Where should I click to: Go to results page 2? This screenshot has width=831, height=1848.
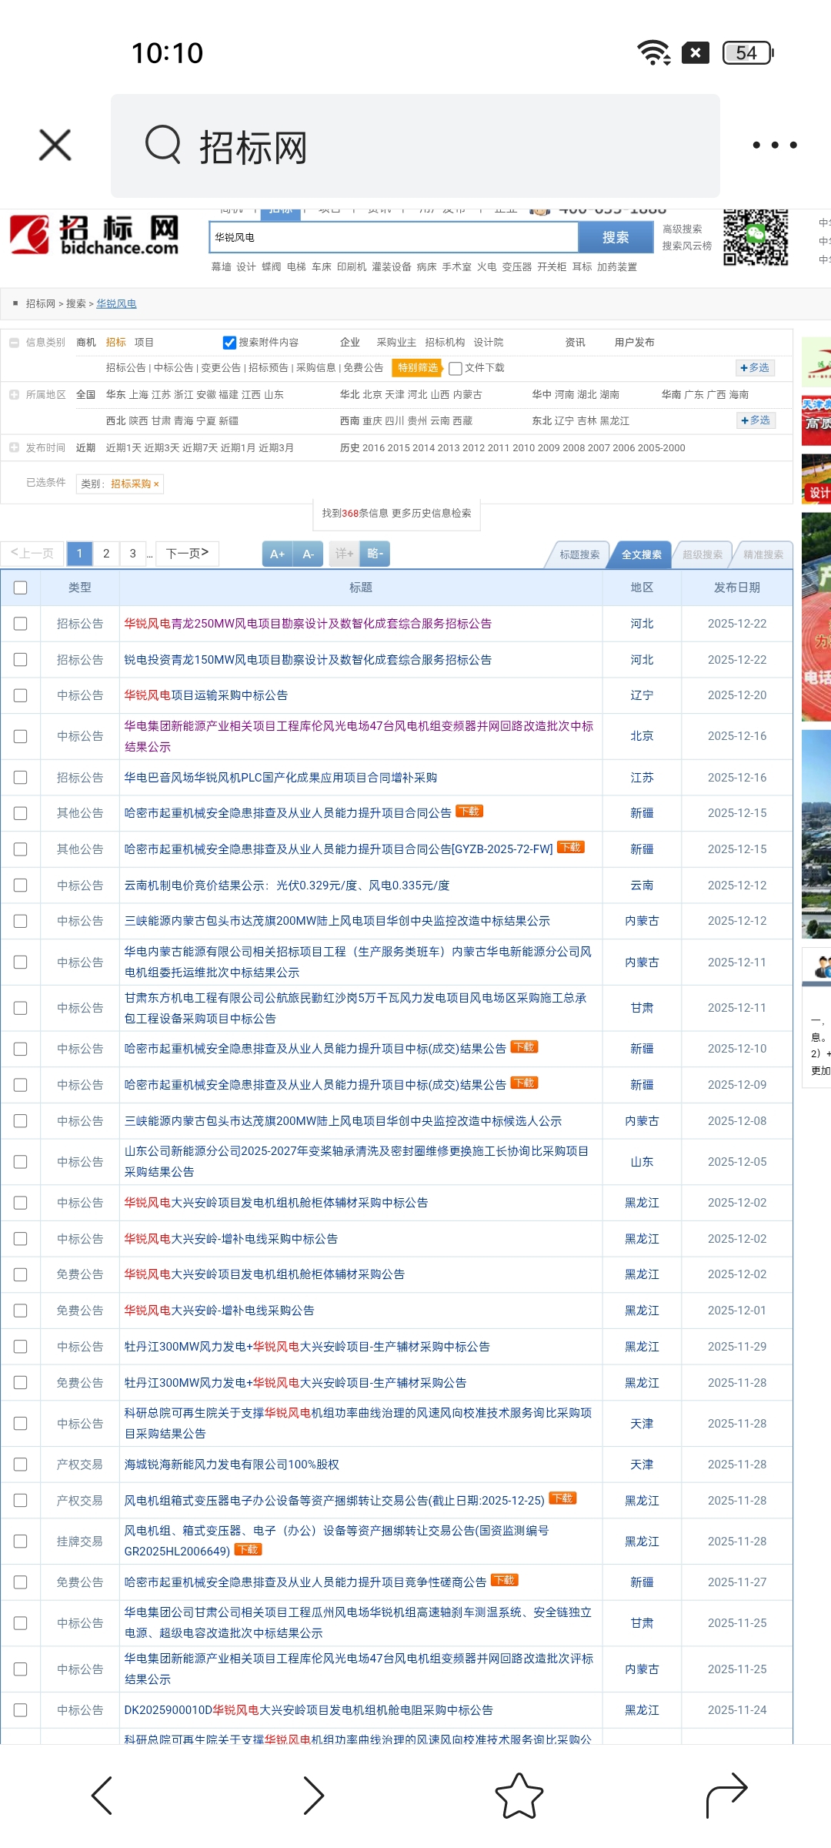106,554
